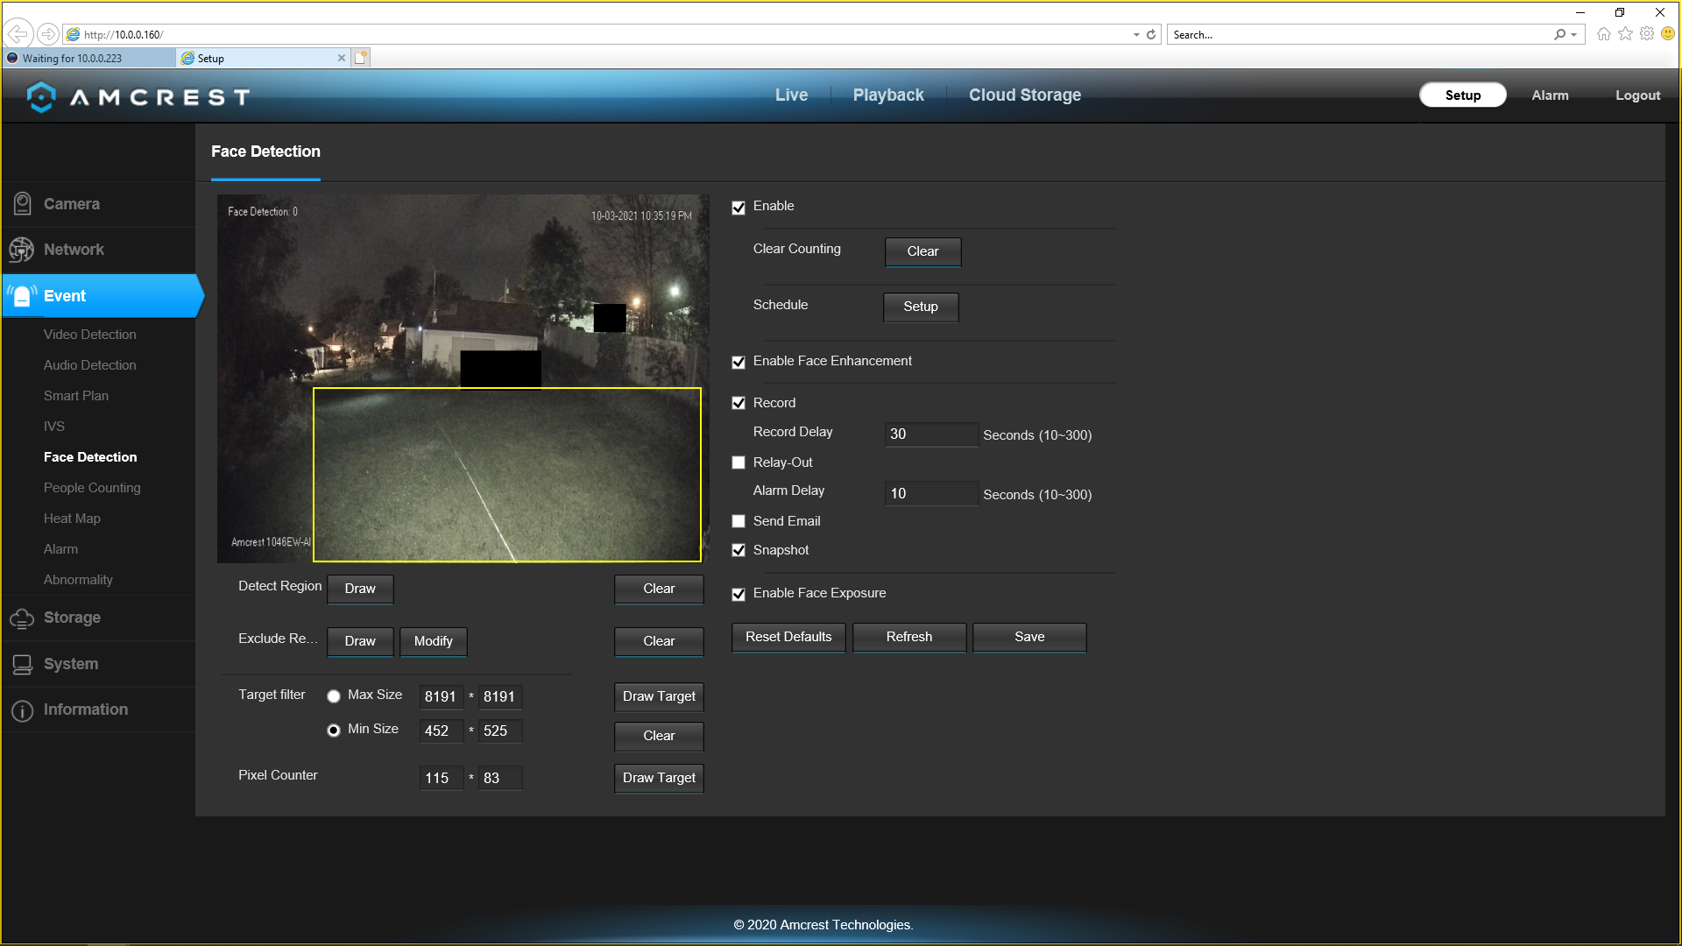Open People Counting settings

pos(92,488)
